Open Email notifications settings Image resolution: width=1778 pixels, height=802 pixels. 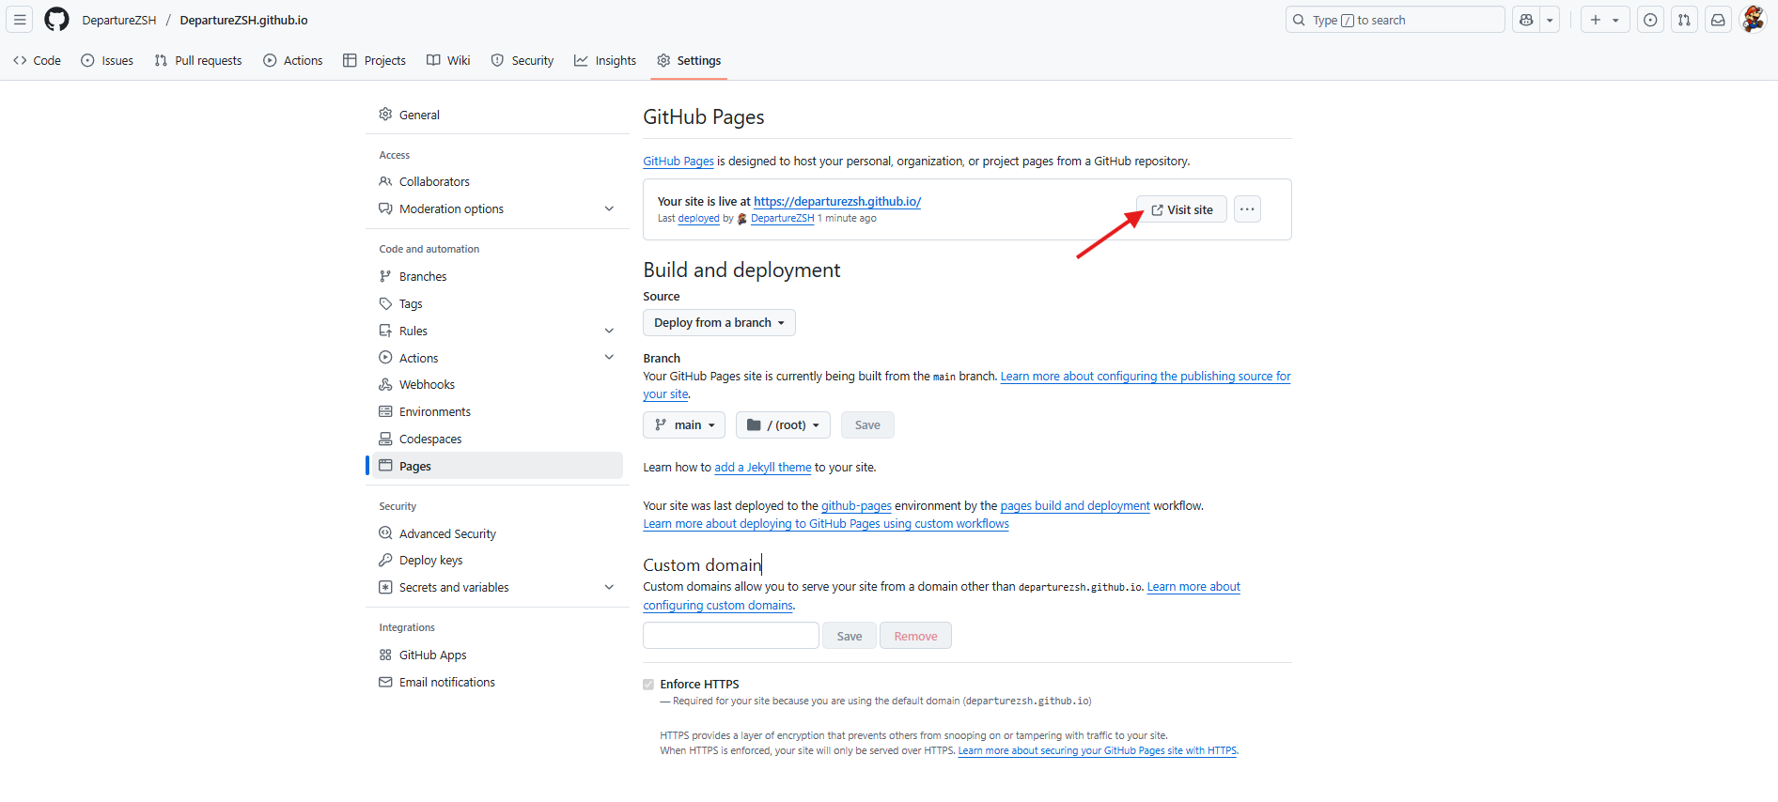(x=497, y=682)
